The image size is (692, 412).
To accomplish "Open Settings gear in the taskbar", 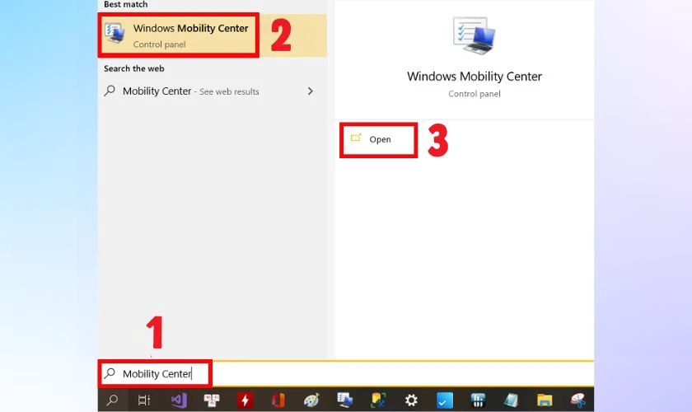I will (411, 400).
